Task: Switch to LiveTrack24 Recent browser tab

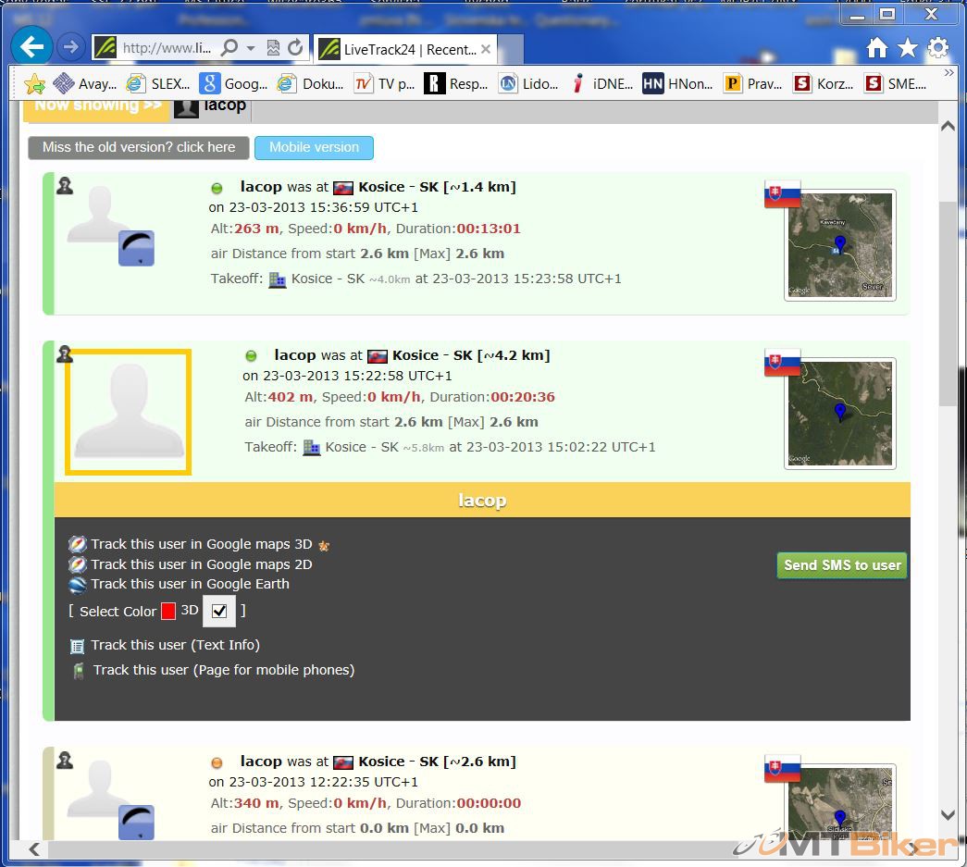Action: pyautogui.click(x=407, y=49)
